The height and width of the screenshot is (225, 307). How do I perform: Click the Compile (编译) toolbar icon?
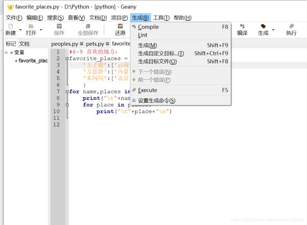point(242,26)
